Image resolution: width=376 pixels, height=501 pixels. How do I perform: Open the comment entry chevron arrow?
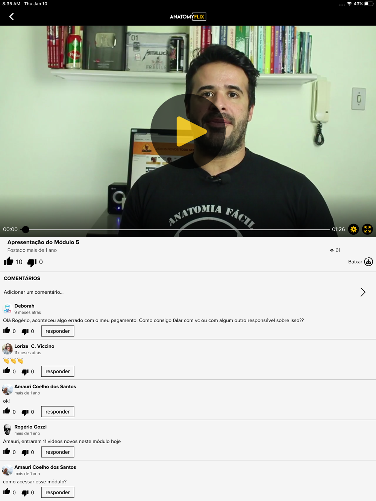click(x=363, y=292)
